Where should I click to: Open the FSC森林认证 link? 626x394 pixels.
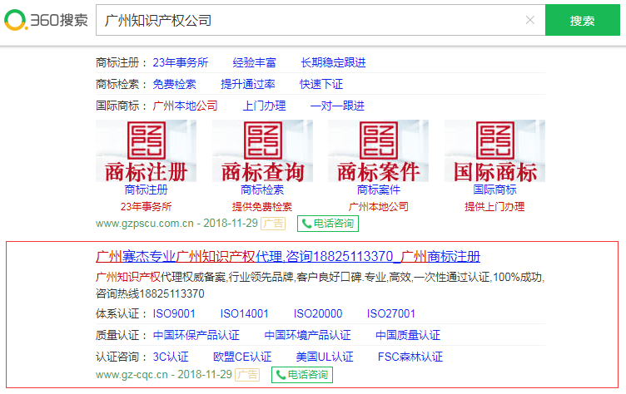tap(410, 357)
